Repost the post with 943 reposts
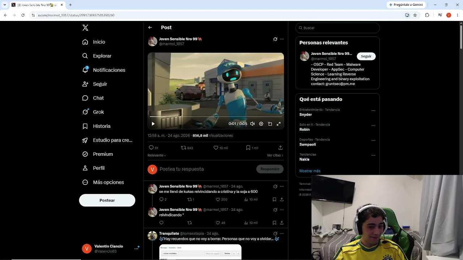The image size is (463, 260). pos(187,148)
